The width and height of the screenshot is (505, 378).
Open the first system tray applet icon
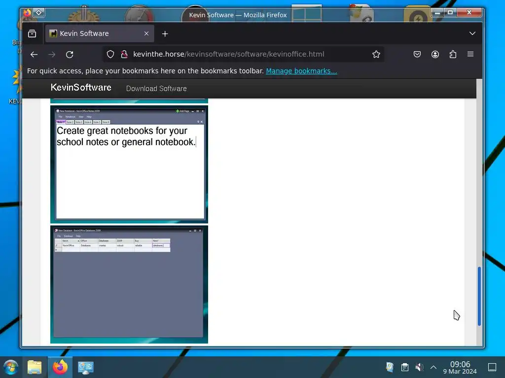coord(390,367)
